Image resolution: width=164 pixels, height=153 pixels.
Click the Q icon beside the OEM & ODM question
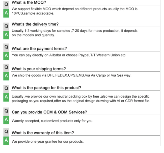coord(6,111)
